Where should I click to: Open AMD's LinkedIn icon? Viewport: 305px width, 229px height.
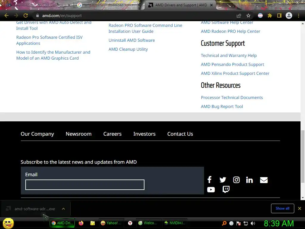(249, 180)
